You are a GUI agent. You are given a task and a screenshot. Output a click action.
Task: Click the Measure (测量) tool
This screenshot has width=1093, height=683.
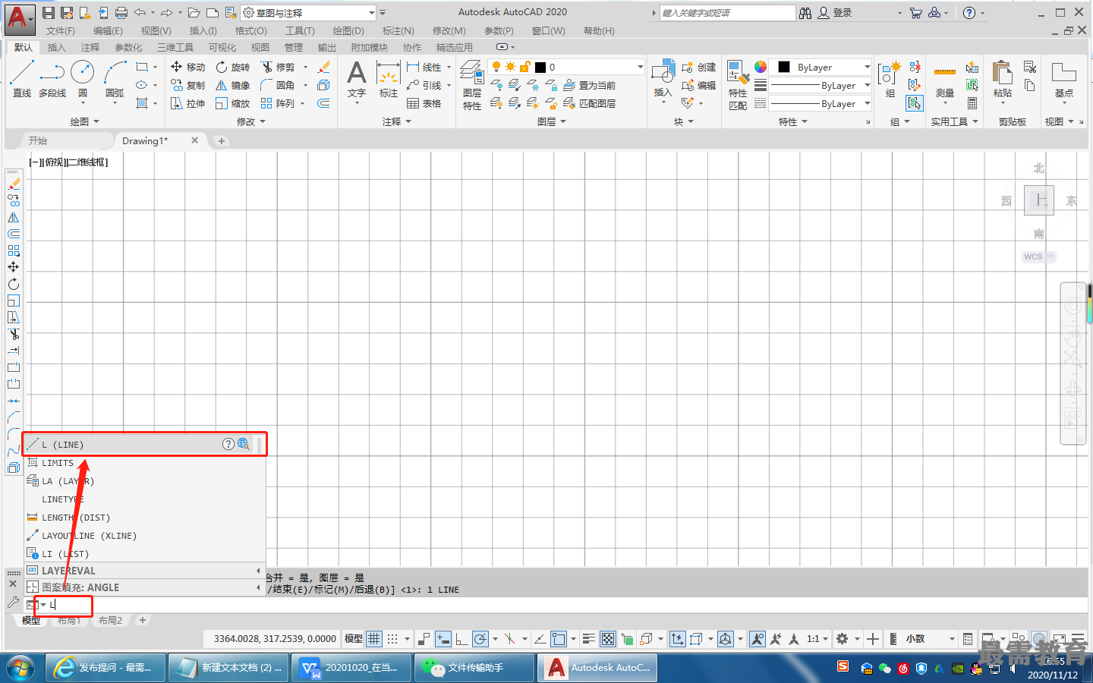(945, 80)
